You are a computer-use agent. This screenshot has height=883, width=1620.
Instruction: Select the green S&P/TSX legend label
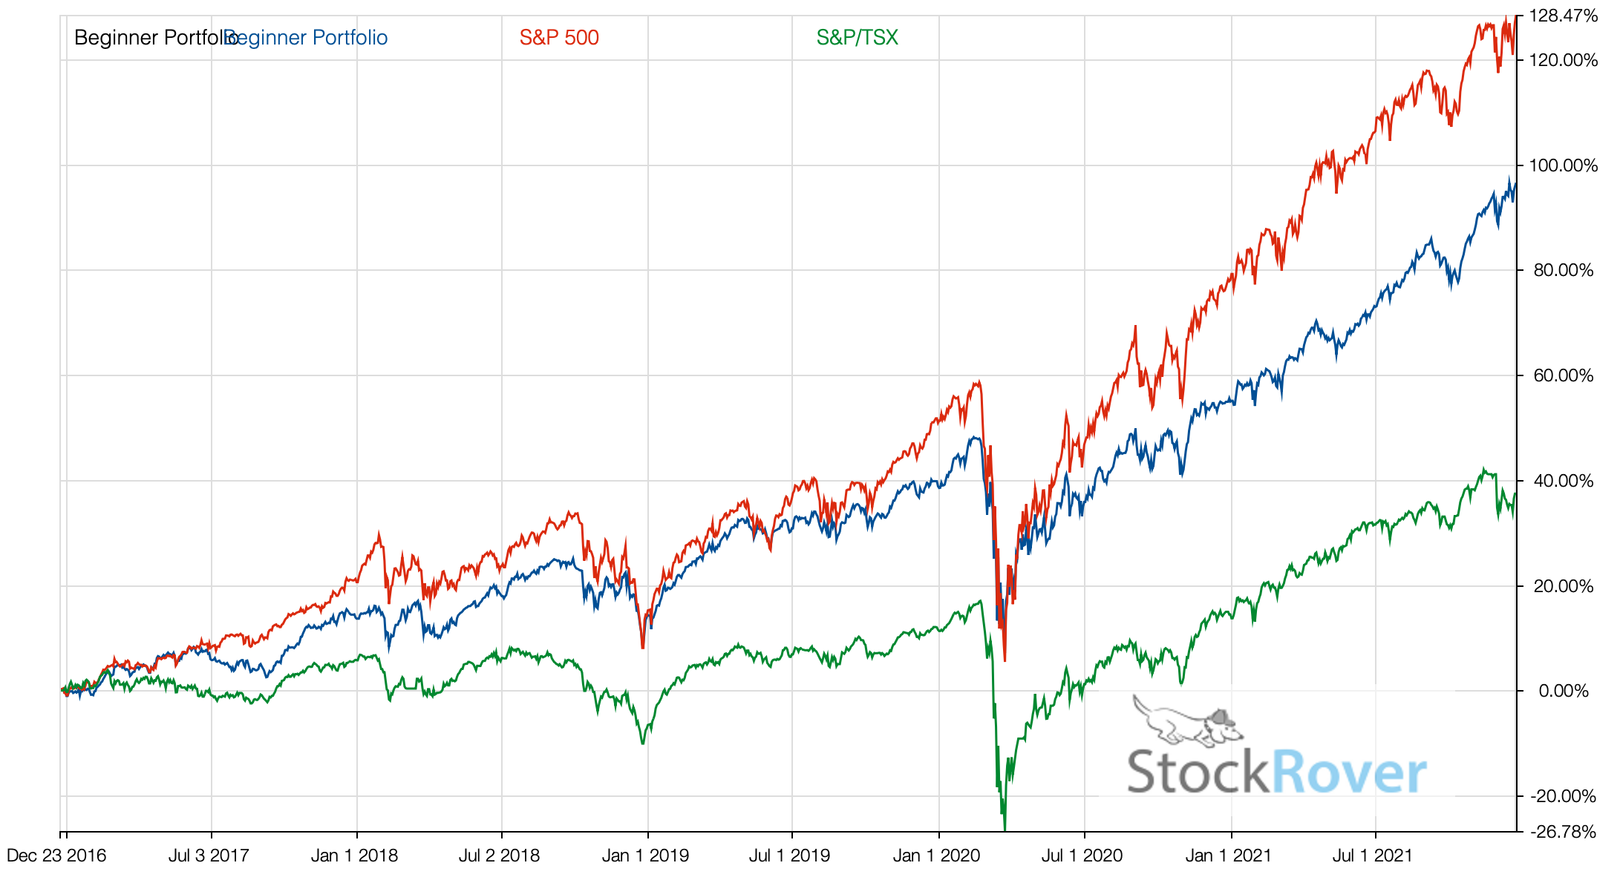click(858, 38)
